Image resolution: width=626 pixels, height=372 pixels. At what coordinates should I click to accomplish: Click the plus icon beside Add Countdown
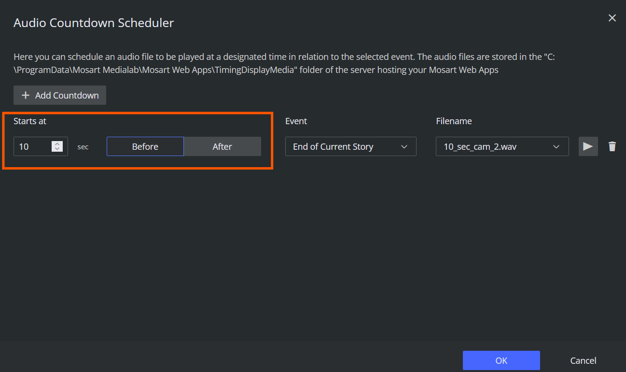point(26,95)
